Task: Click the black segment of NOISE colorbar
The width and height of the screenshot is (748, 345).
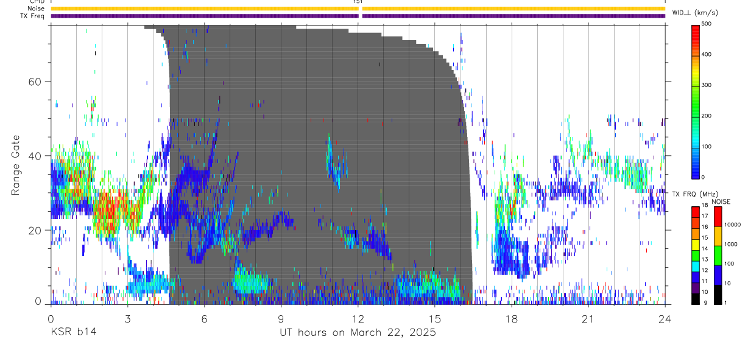Action: (718, 294)
